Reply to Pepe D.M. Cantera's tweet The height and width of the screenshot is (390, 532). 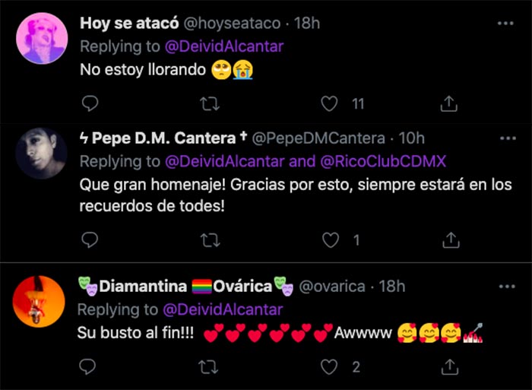click(x=89, y=240)
